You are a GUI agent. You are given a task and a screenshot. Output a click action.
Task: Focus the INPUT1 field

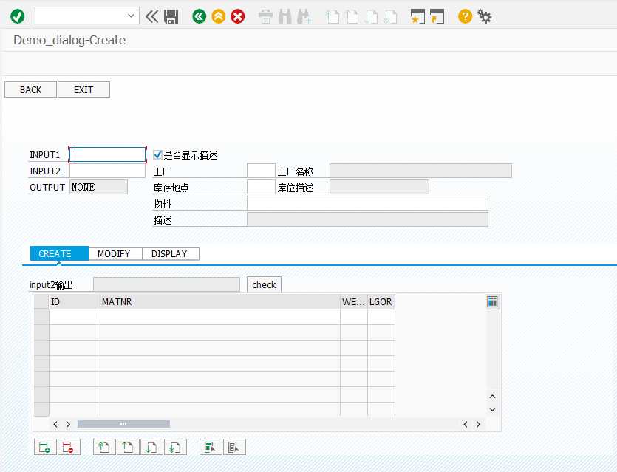[x=107, y=154]
